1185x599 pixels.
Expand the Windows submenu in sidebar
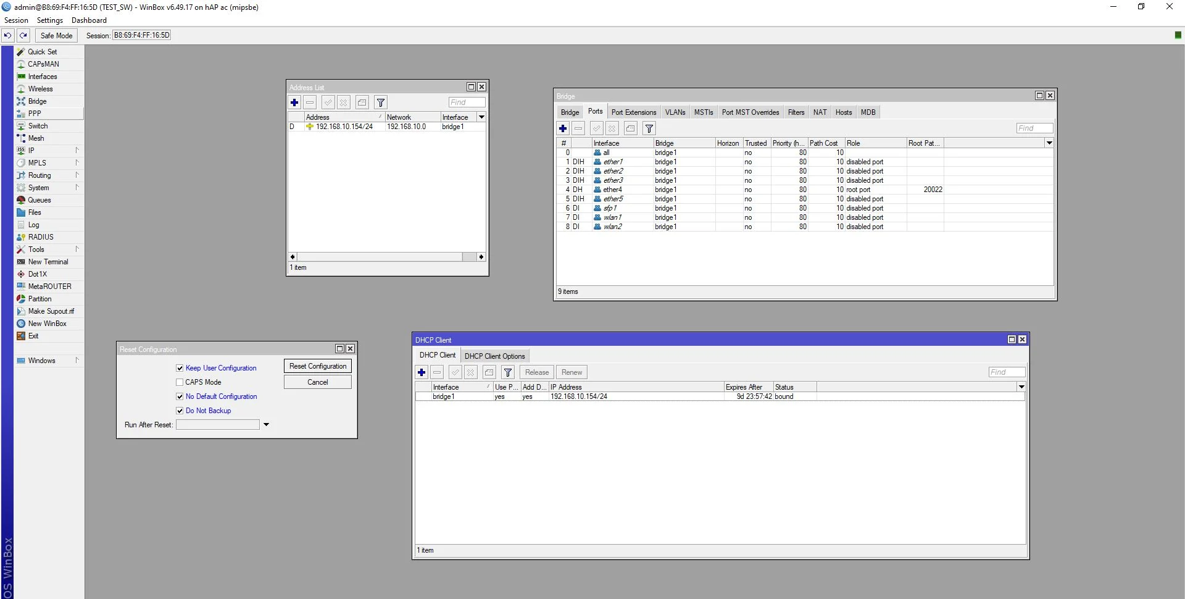click(49, 361)
